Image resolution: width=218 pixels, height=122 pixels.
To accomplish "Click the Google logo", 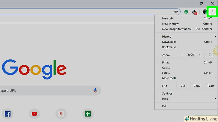I will [34, 69].
